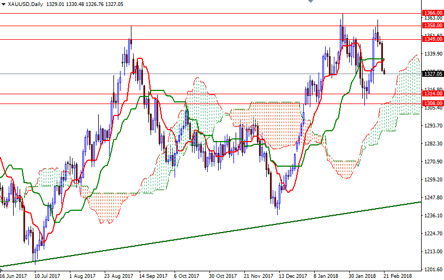Screen dimensions: 444x280
Task: Select the 1308.00 red price label
Action: [432, 103]
